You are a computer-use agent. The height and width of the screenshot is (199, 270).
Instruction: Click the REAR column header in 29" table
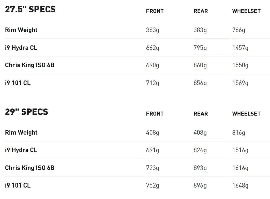[200, 114]
